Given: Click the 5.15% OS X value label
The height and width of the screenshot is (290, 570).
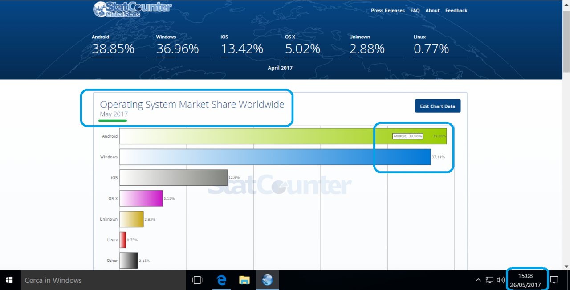Looking at the screenshot, I should 169,199.
